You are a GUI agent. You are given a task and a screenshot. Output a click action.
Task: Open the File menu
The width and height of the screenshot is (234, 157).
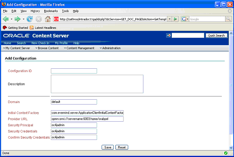coord(5,11)
